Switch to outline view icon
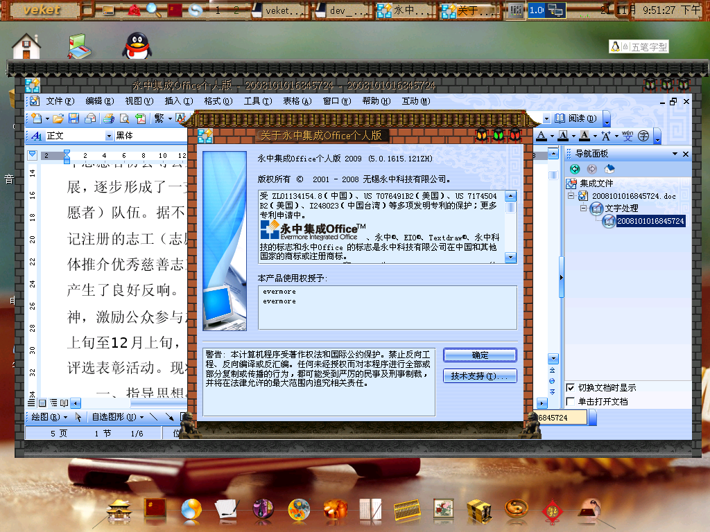Viewport: 710px width, 532px height. (53, 402)
